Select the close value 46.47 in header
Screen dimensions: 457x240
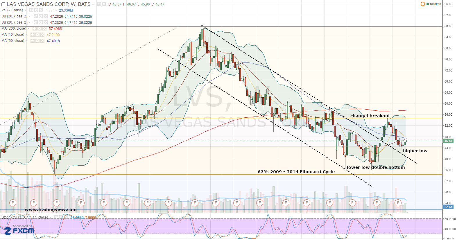pos(160,4)
